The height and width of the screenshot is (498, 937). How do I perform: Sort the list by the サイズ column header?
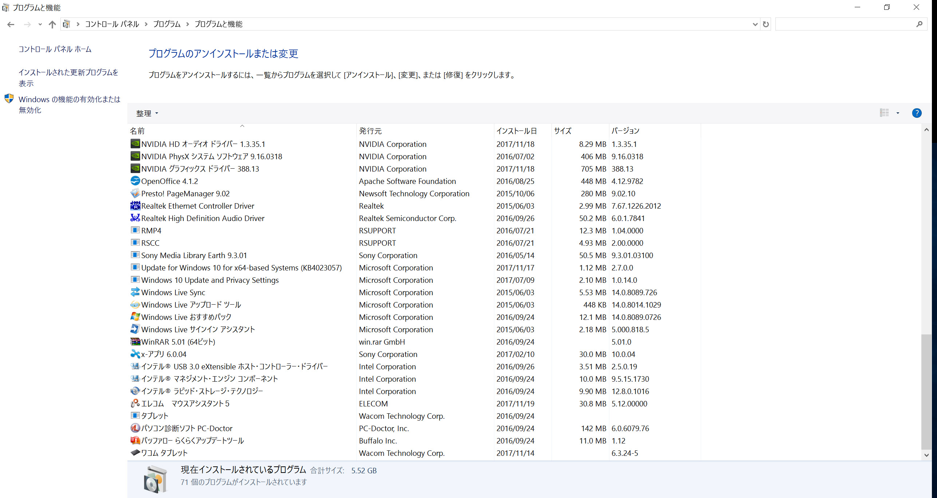pos(563,131)
